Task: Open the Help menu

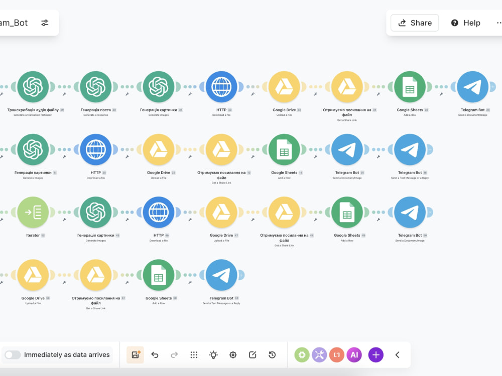Action: [465, 23]
